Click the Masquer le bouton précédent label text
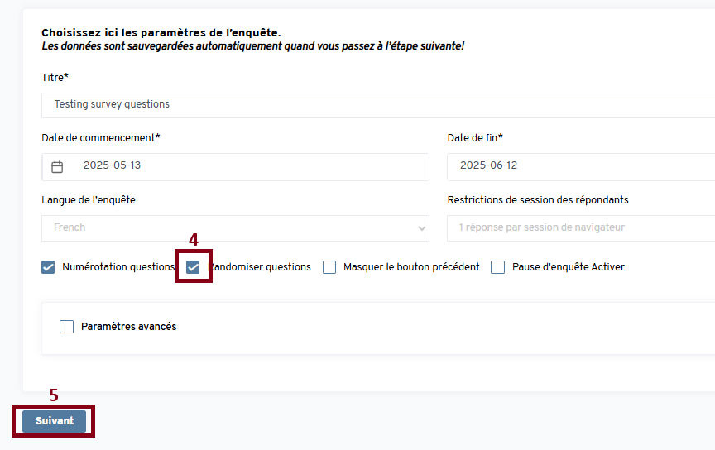715x450 pixels. (x=411, y=267)
